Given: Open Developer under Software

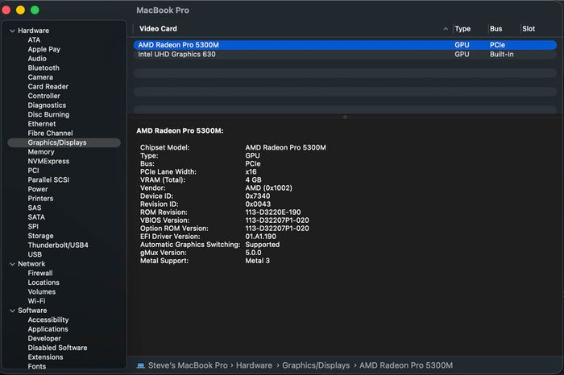Looking at the screenshot, I should (44, 339).
